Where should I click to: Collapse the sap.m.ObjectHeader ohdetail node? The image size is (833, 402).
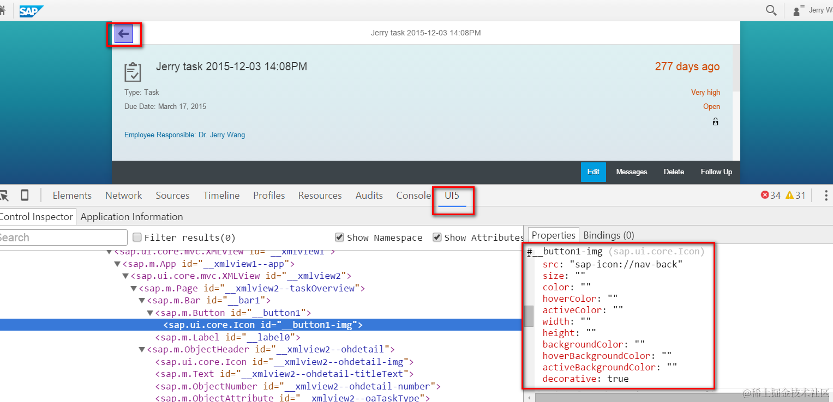coord(142,350)
